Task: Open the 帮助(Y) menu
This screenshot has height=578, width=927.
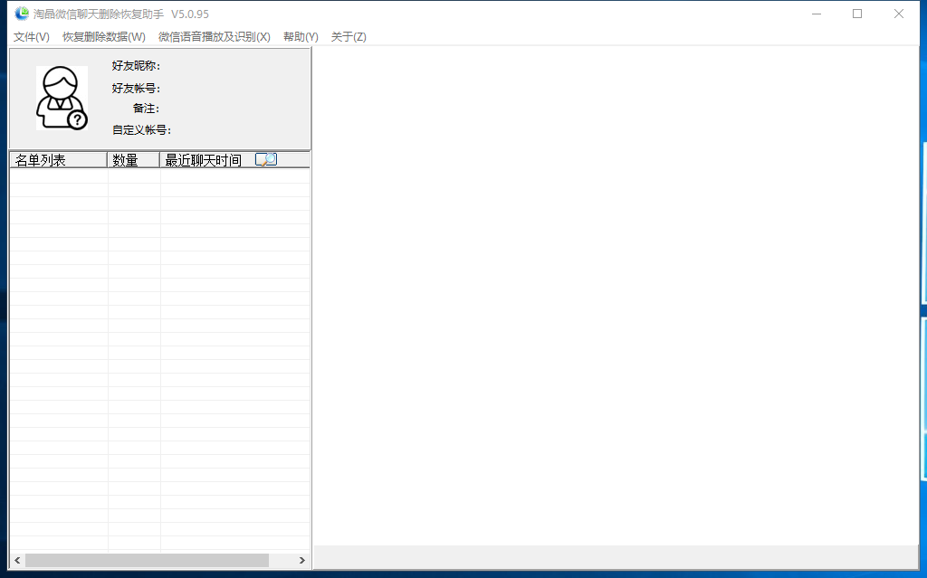Action: click(301, 37)
